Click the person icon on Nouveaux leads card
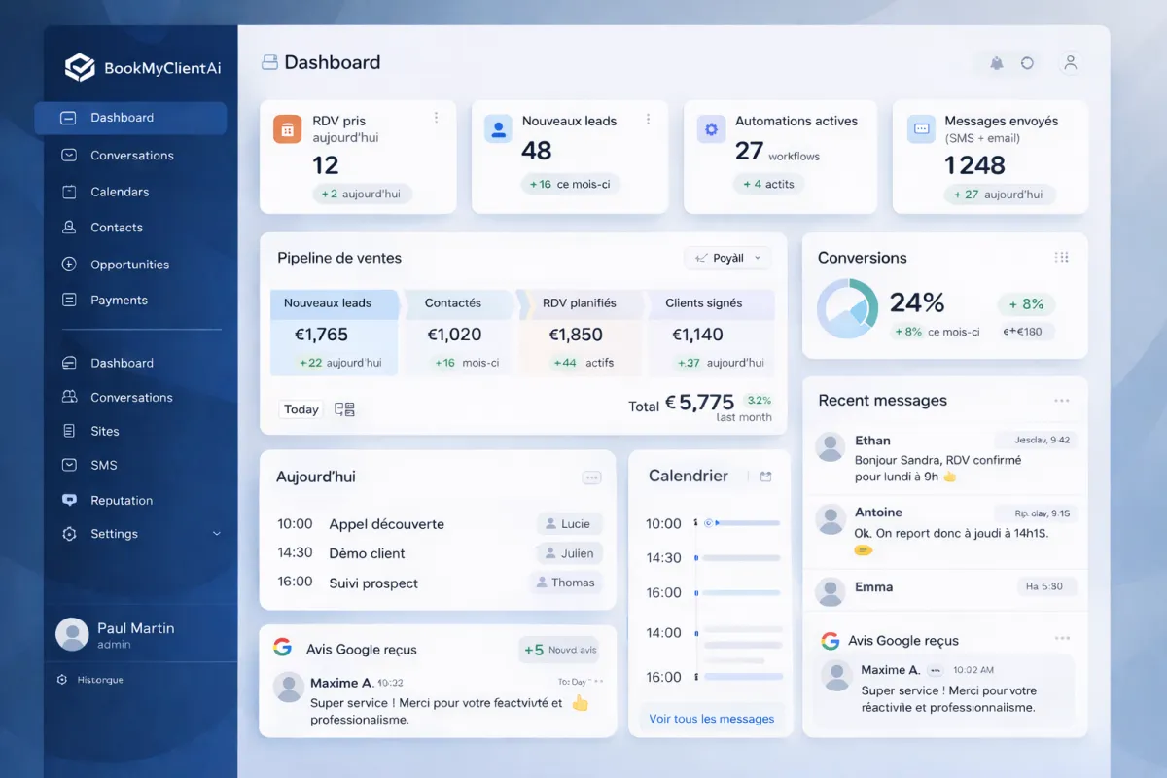 [499, 128]
